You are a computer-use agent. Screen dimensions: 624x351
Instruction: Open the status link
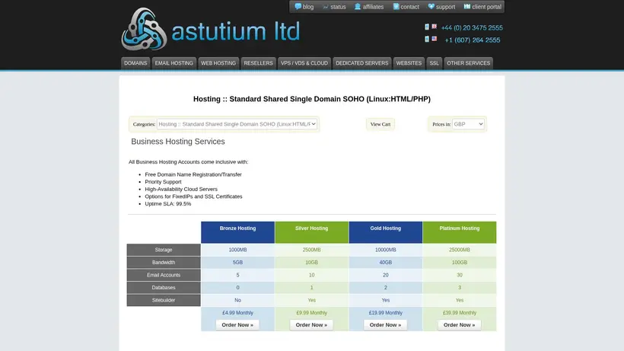338,7
